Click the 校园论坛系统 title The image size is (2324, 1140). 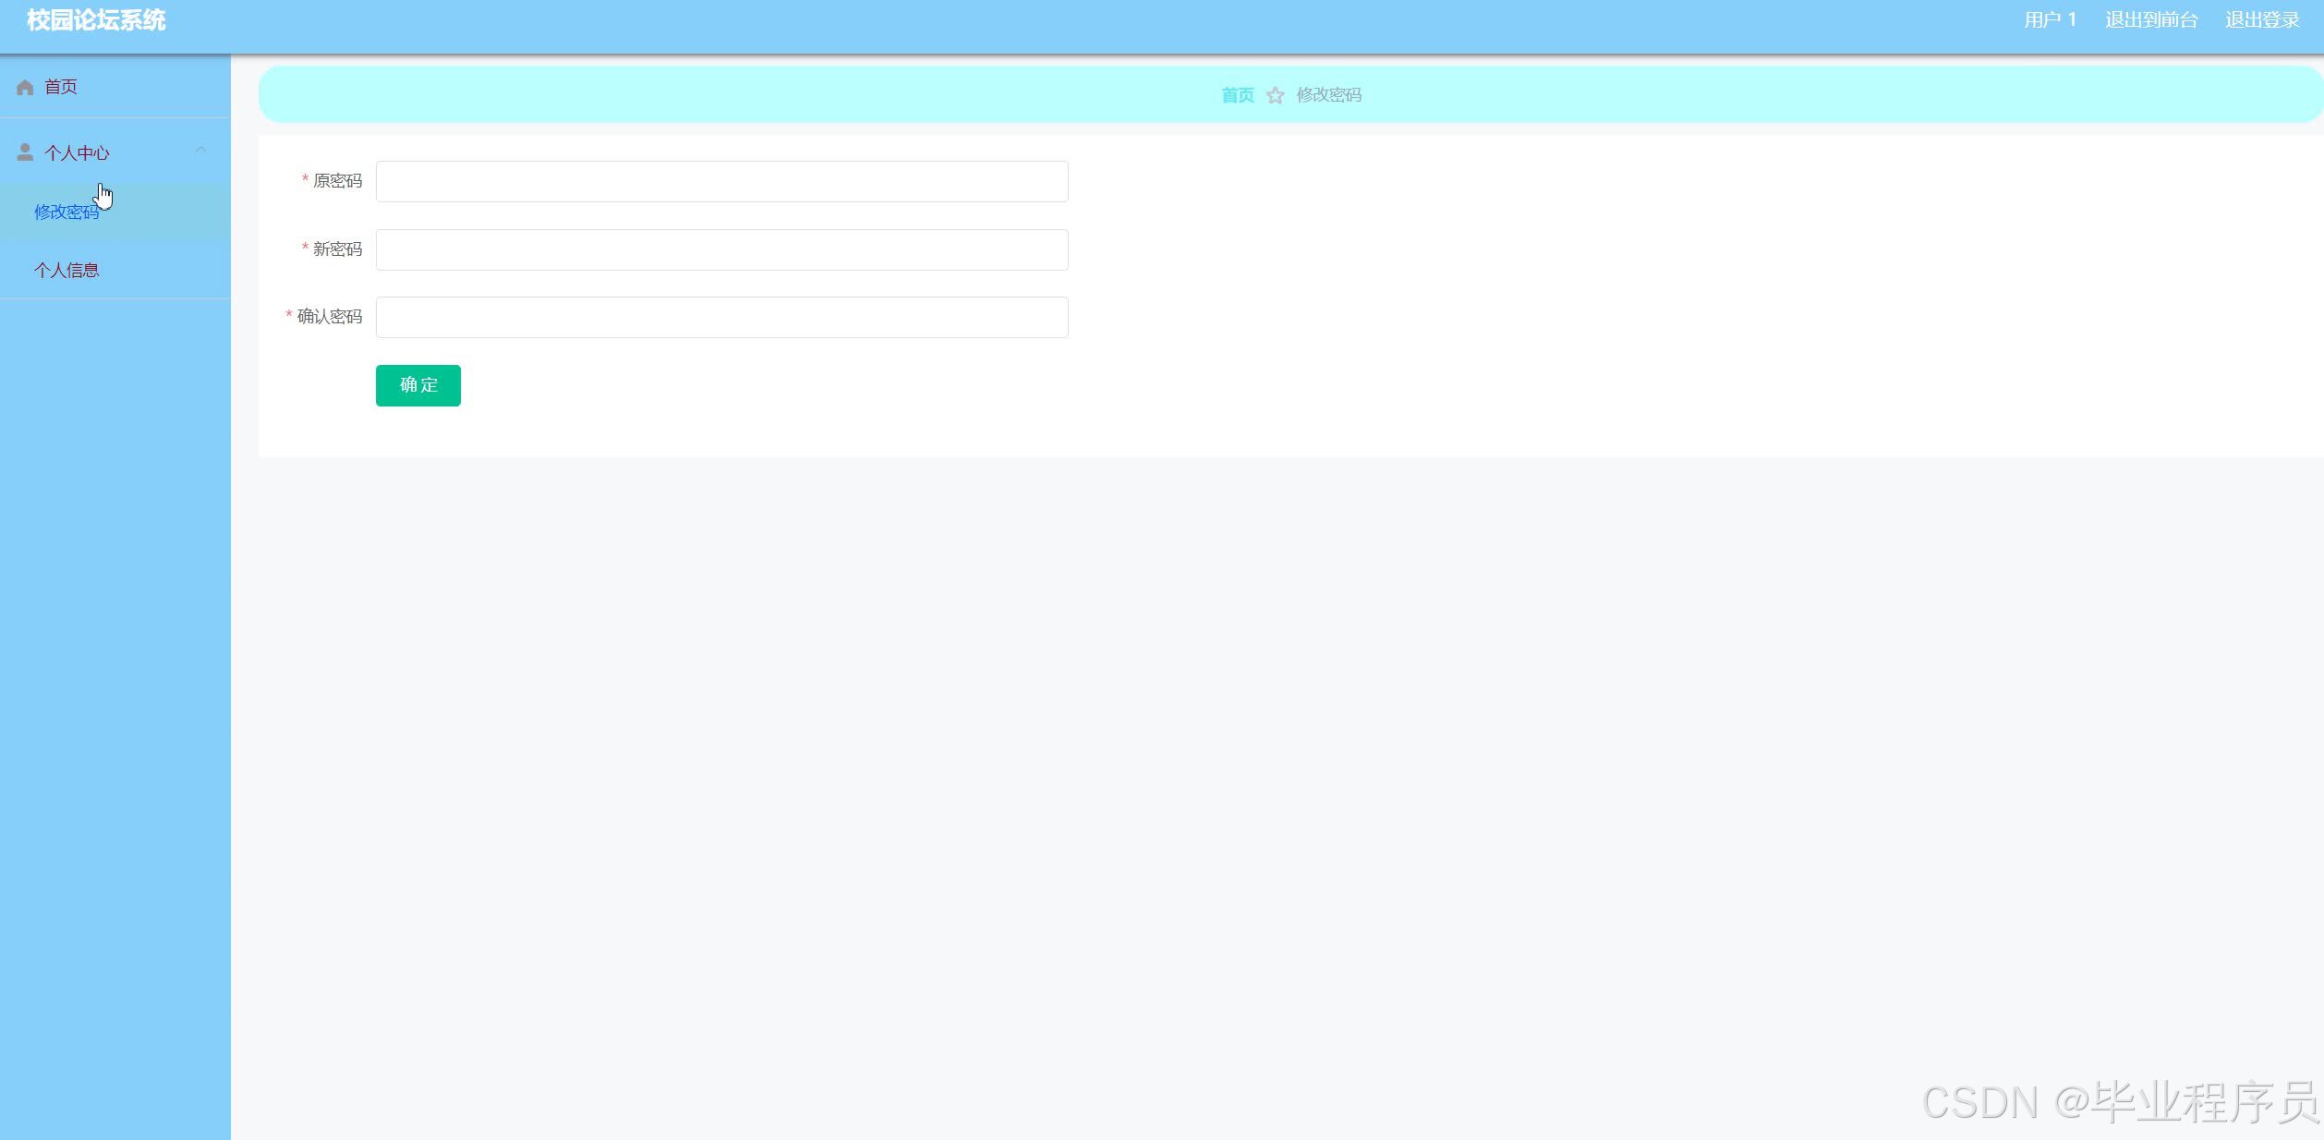96,20
